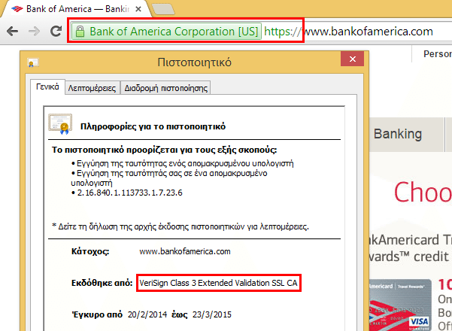Click the certificate icon in dialog title bar
Viewport: 452px width, 331px height.
point(32,62)
